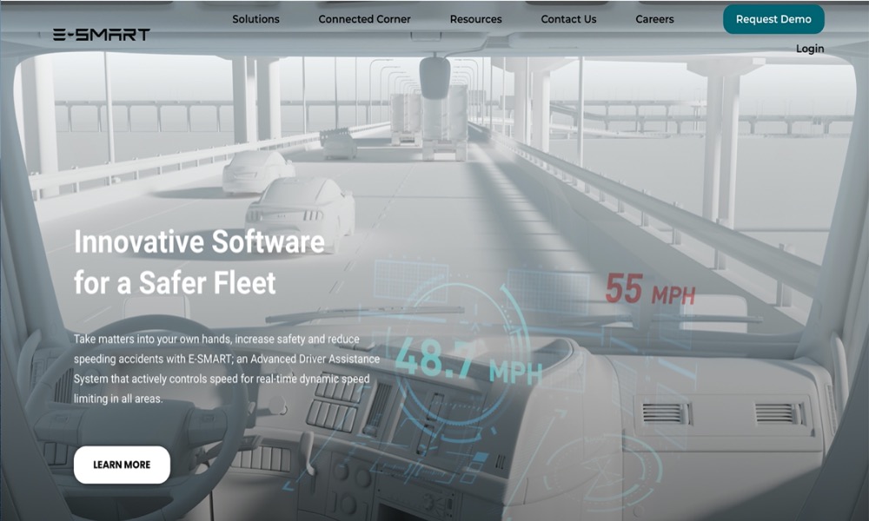This screenshot has height=521, width=869.
Task: Click the small flatbed truck ahead
Action: point(338,142)
